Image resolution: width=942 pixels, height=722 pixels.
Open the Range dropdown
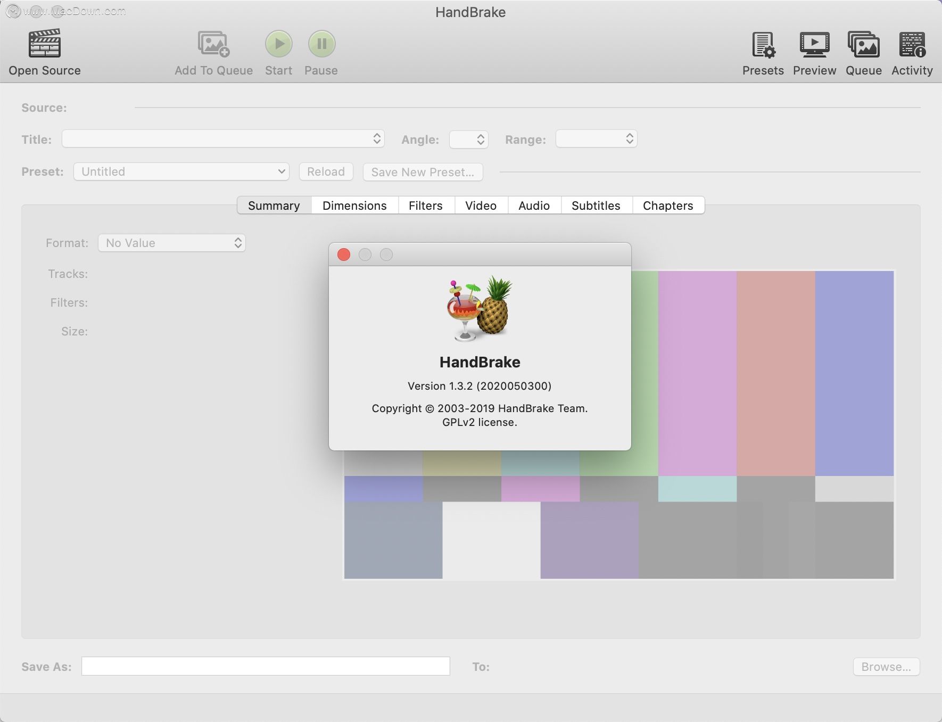[597, 139]
